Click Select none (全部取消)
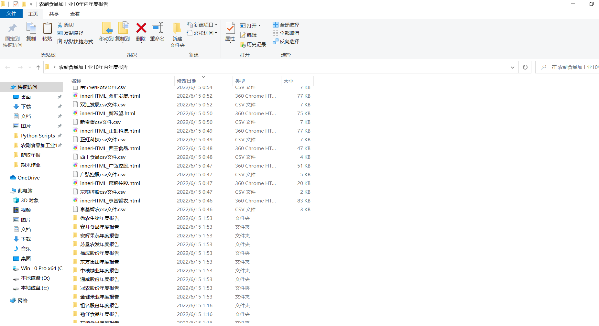Image resolution: width=599 pixels, height=326 pixels. tap(286, 33)
